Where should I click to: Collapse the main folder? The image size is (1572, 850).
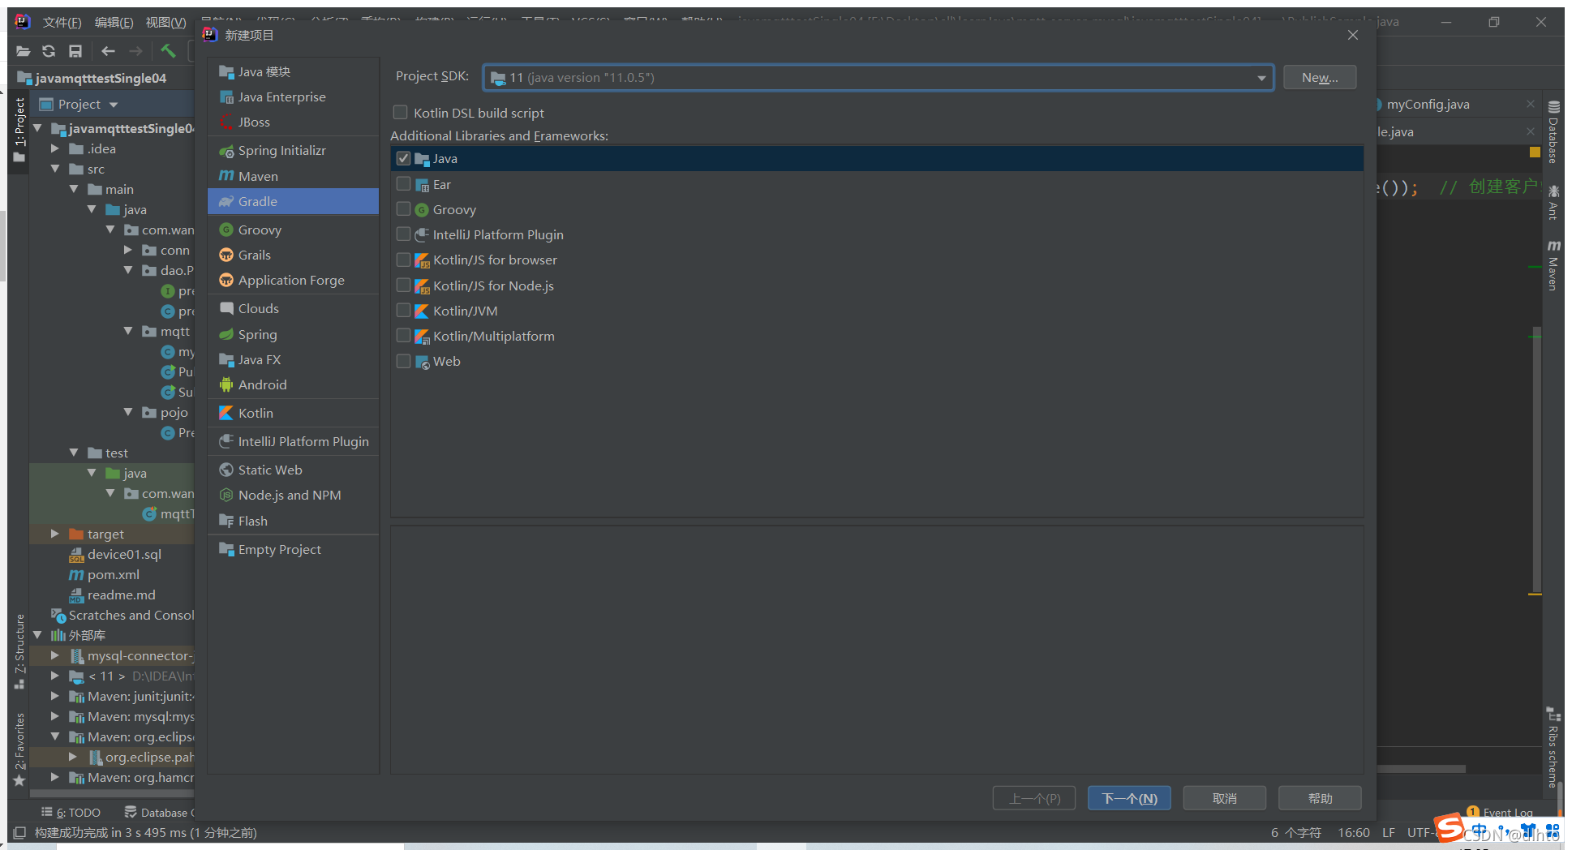74,189
